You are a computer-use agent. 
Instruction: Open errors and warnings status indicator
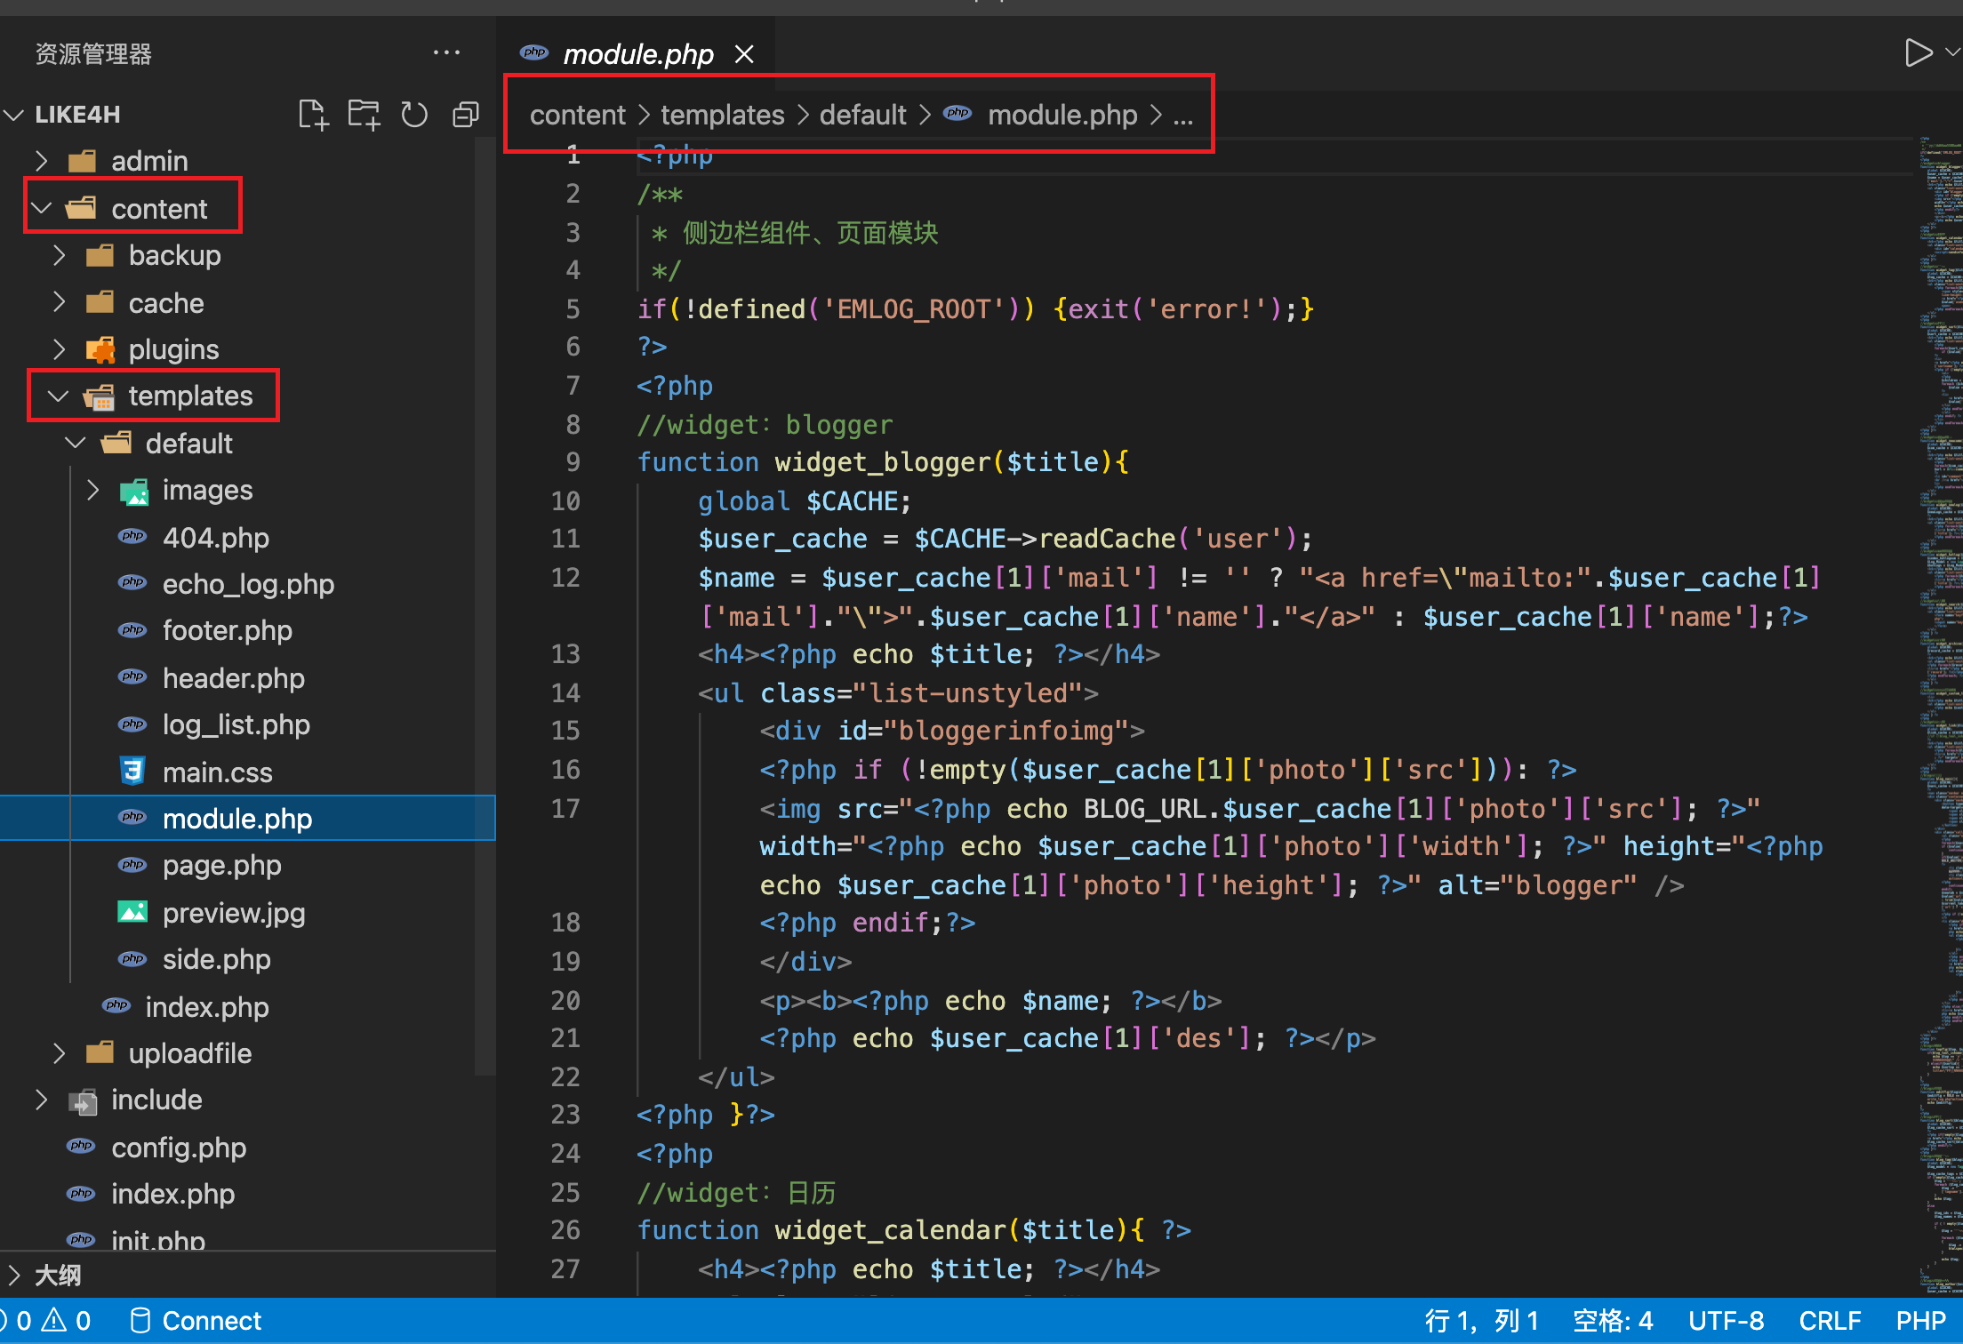click(x=52, y=1321)
